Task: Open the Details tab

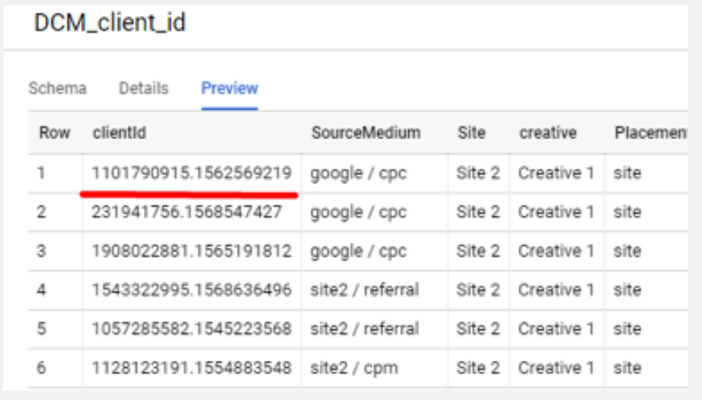Action: (x=143, y=89)
